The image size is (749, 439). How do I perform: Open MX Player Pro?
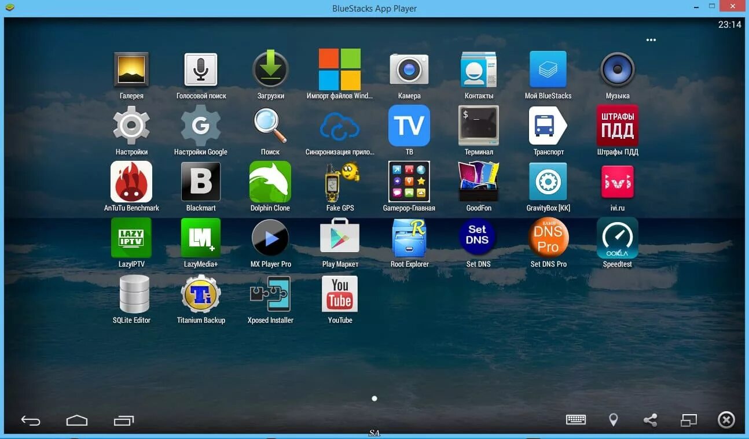click(270, 238)
